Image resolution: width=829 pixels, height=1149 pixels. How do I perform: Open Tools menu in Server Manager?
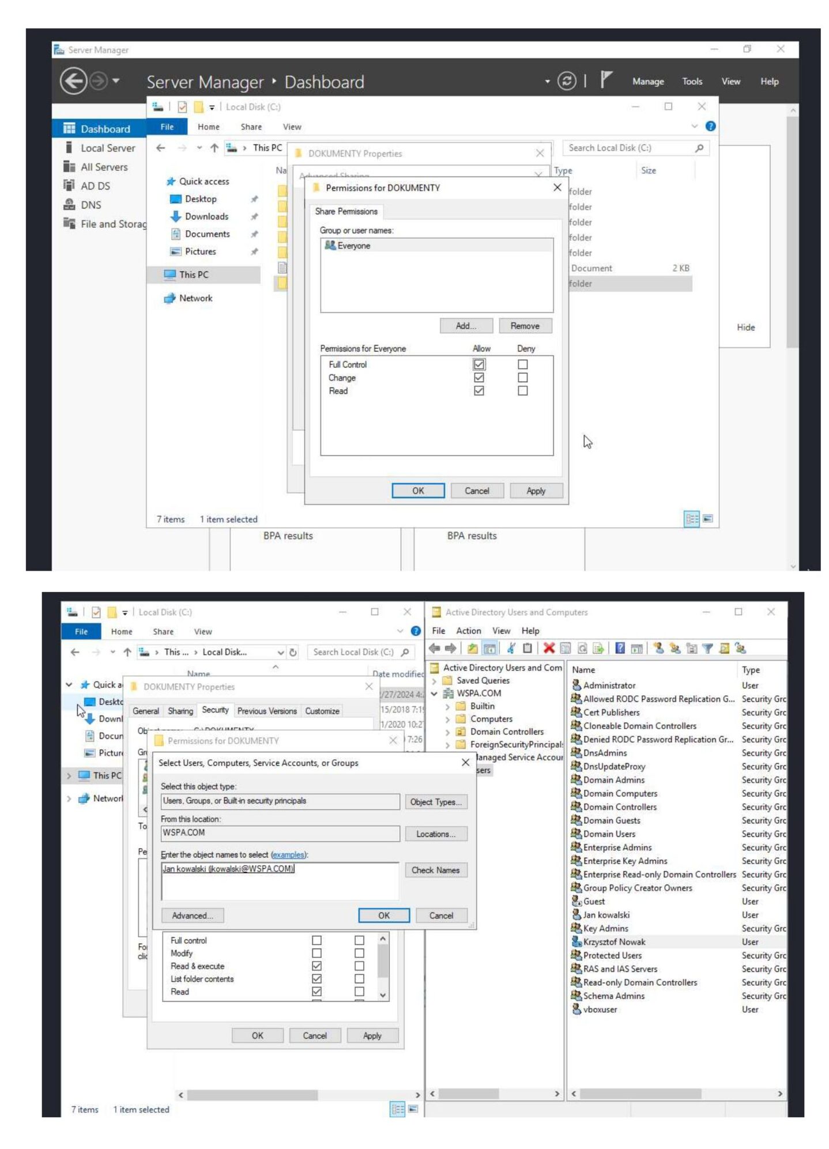[x=692, y=81]
